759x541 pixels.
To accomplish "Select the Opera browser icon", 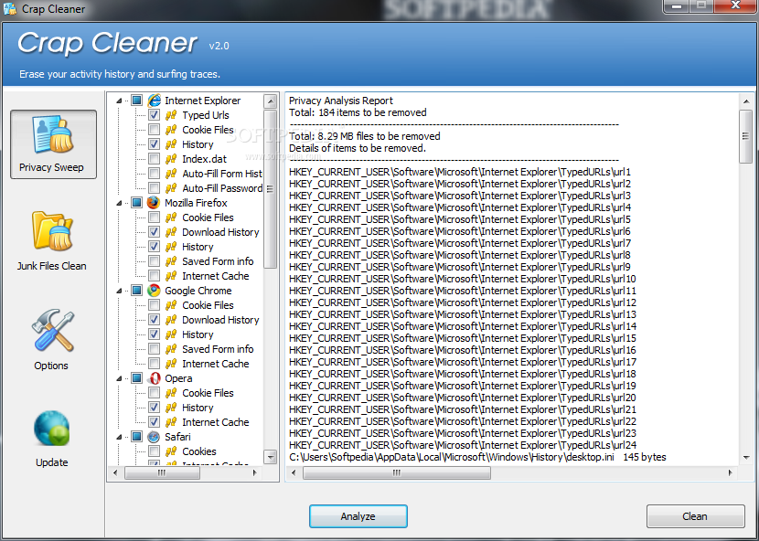I will (x=154, y=378).
